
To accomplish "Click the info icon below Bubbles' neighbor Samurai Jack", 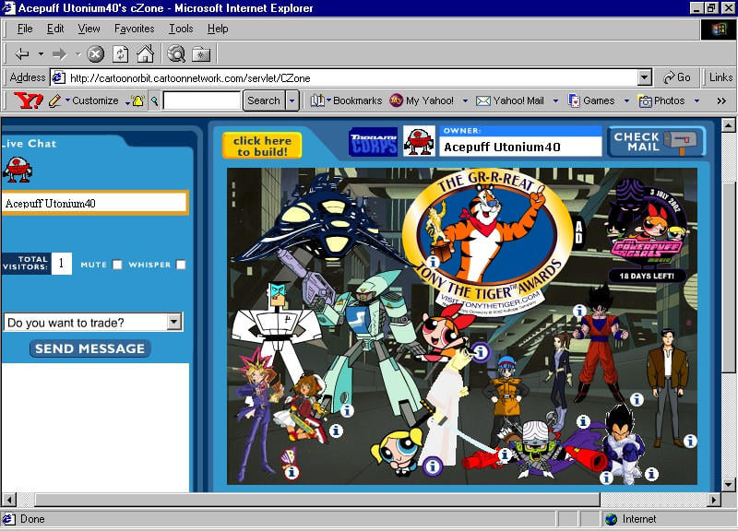I will click(x=432, y=466).
